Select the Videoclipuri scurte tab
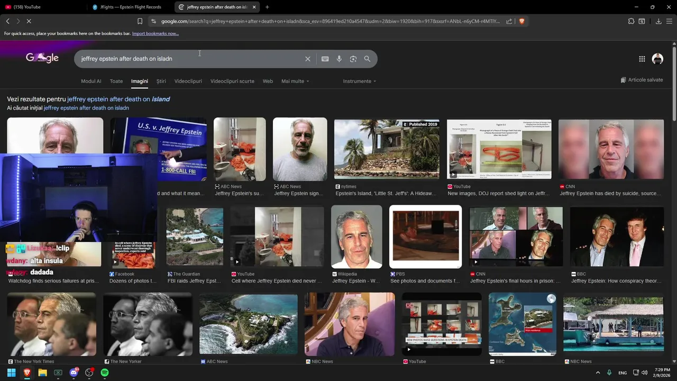The width and height of the screenshot is (677, 381). [x=232, y=81]
